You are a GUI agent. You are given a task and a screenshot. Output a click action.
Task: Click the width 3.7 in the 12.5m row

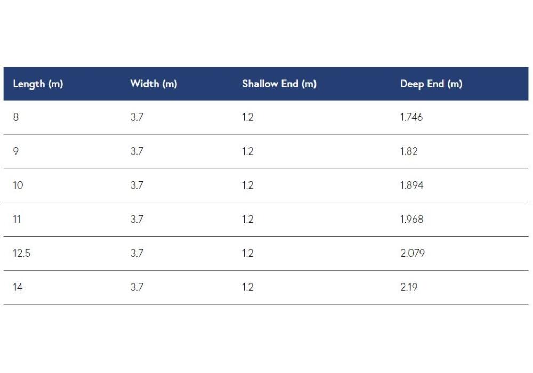(x=137, y=253)
